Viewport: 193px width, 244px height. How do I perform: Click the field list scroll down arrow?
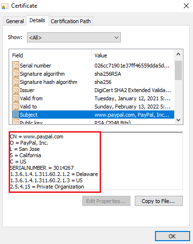click(x=178, y=120)
